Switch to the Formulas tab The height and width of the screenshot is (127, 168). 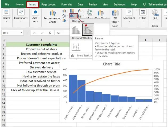coord(67,5)
